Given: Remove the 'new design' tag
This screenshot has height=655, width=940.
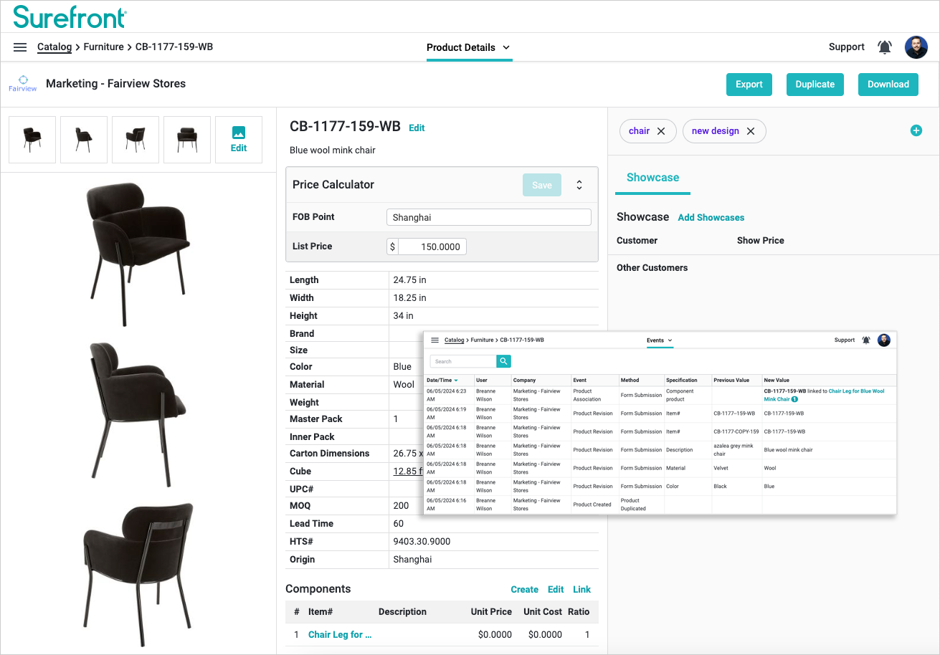Looking at the screenshot, I should pos(751,131).
